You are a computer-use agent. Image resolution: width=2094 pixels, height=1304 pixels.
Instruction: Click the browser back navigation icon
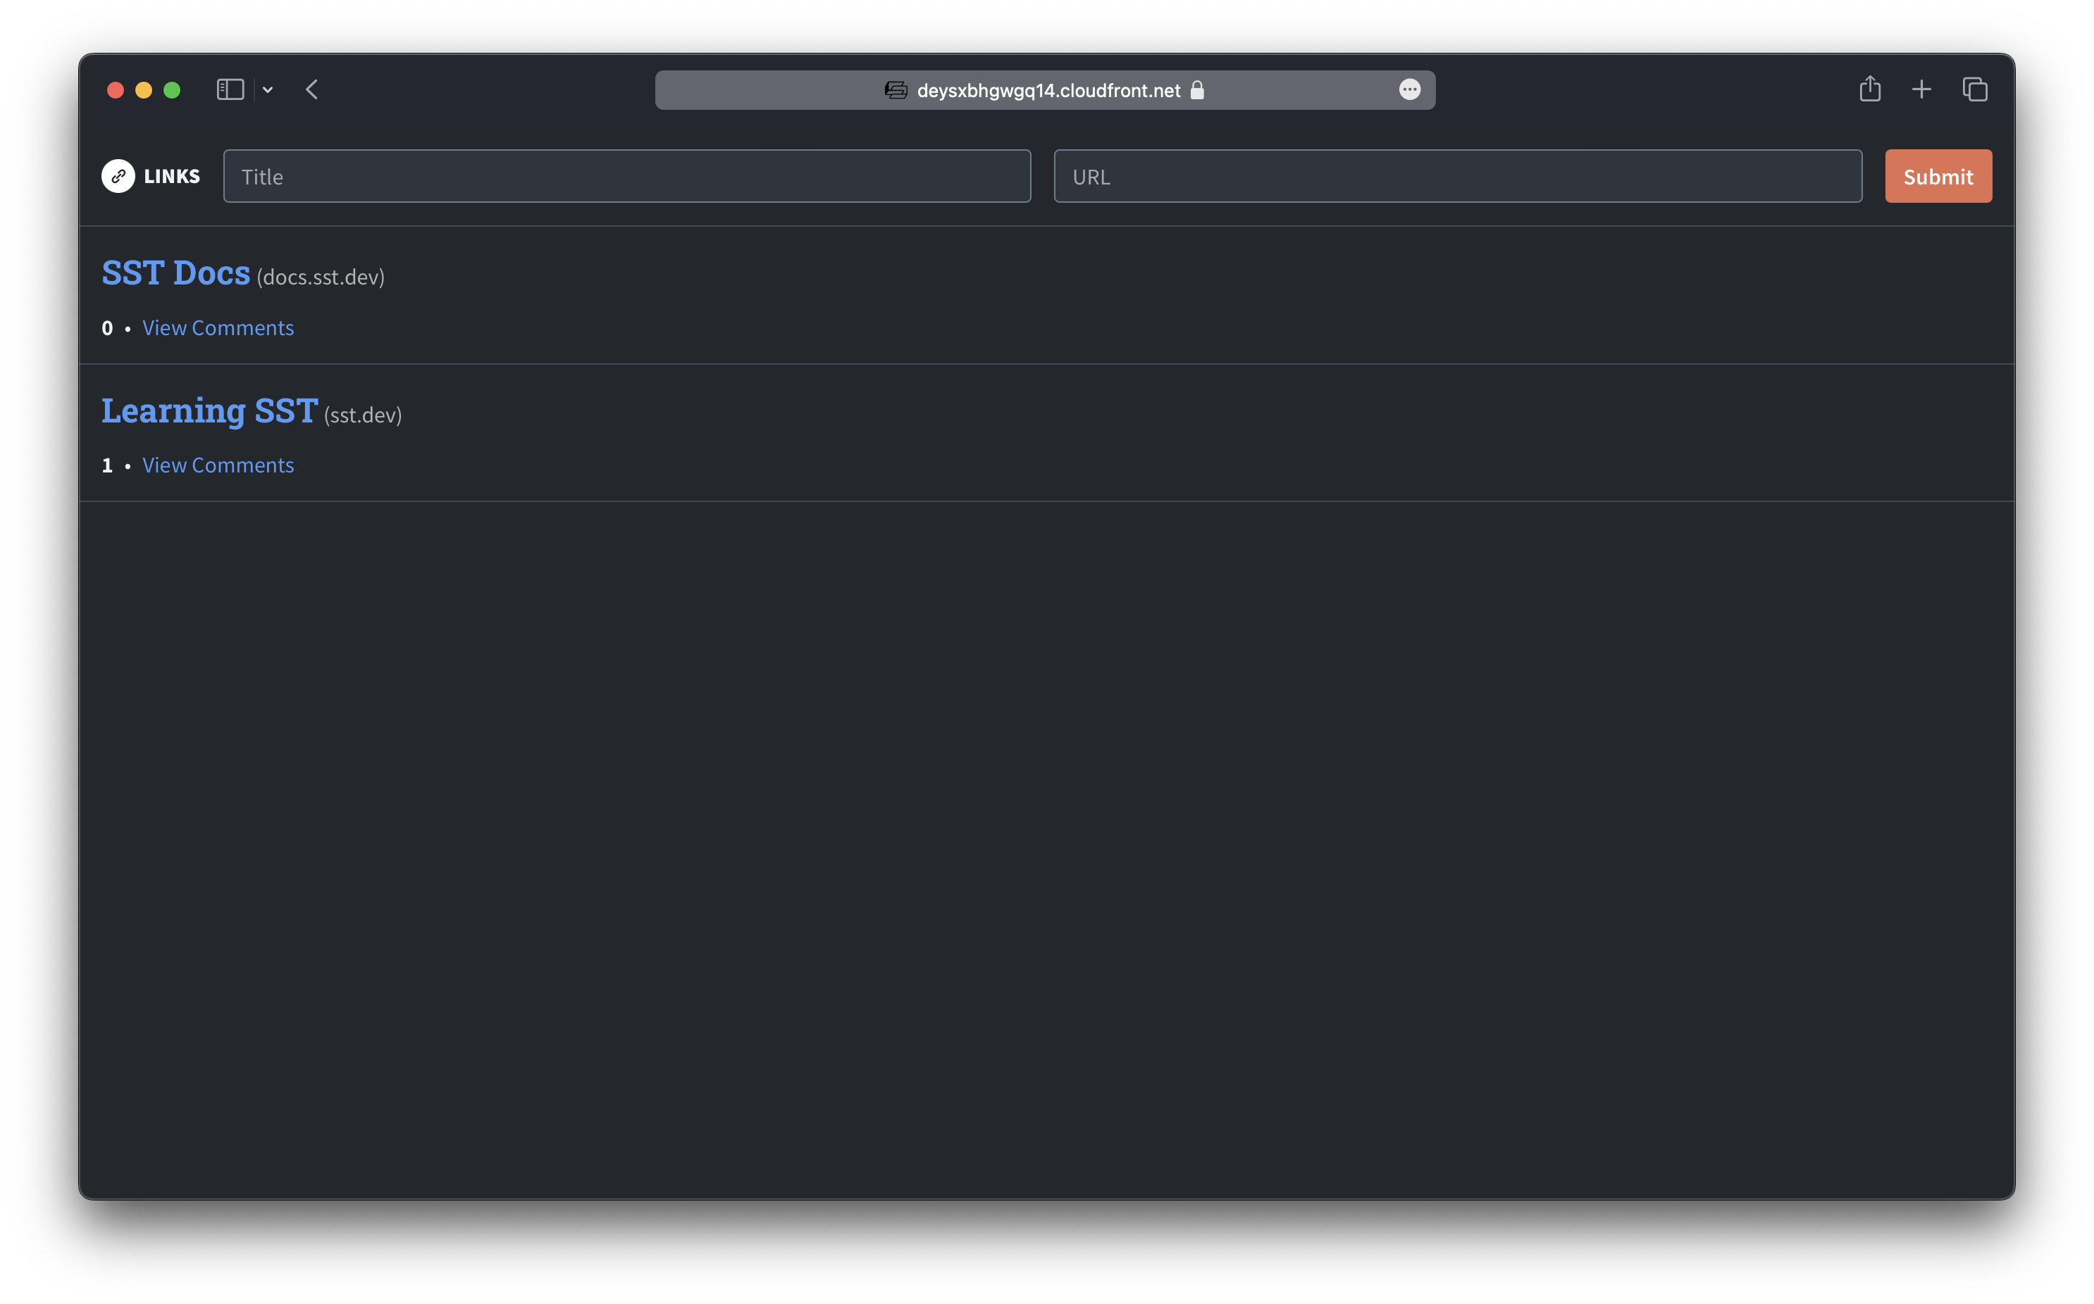pos(311,87)
